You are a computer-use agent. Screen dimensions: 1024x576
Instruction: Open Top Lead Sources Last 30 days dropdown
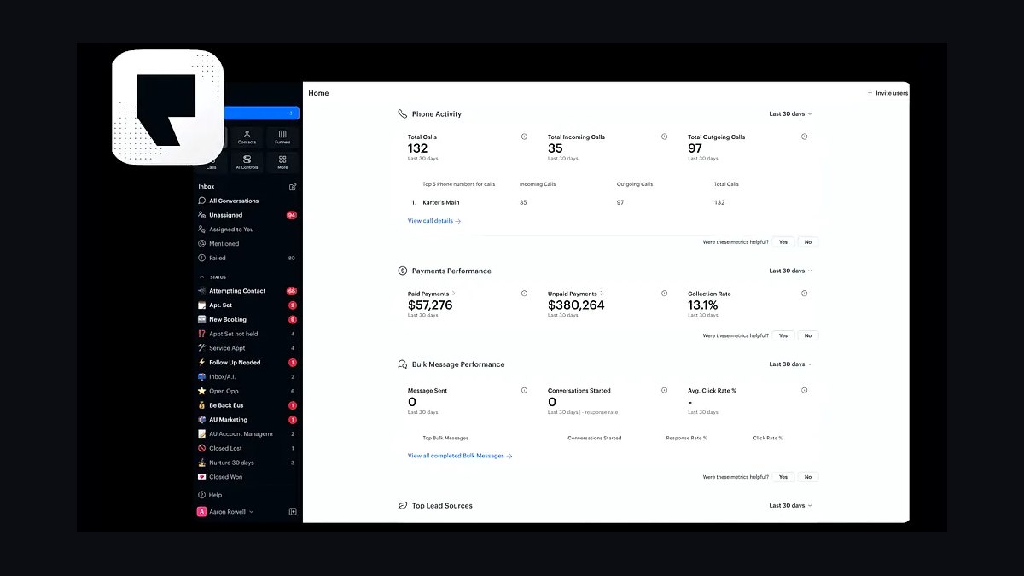click(x=790, y=506)
